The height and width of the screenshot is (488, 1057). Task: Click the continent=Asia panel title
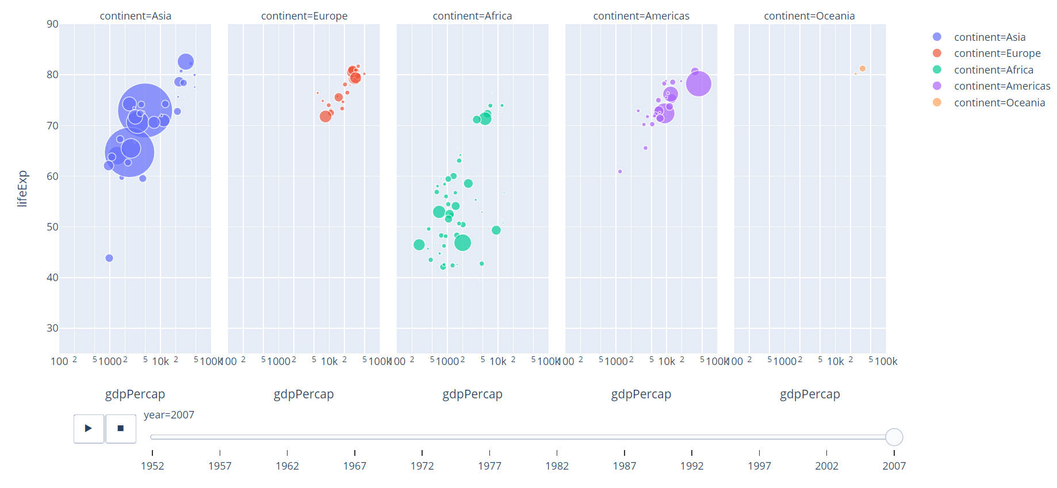[135, 16]
